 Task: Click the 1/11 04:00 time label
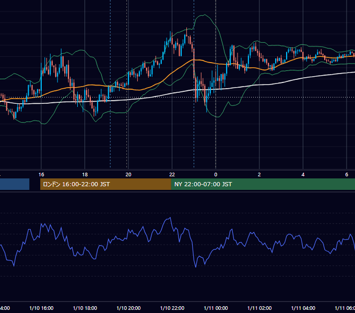pos(303,308)
